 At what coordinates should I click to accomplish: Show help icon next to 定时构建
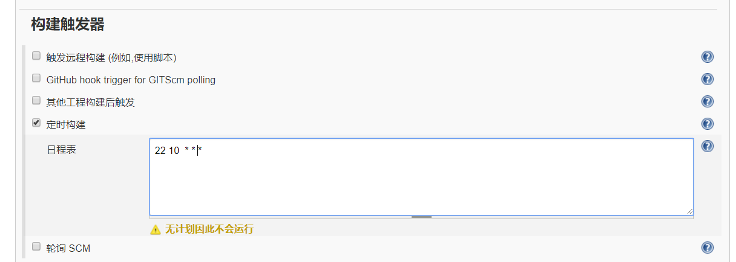[x=707, y=124]
